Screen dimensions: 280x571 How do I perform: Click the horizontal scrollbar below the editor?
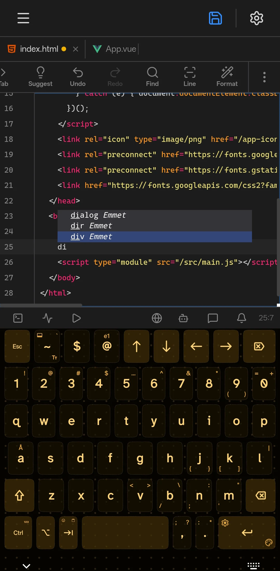tap(41, 305)
